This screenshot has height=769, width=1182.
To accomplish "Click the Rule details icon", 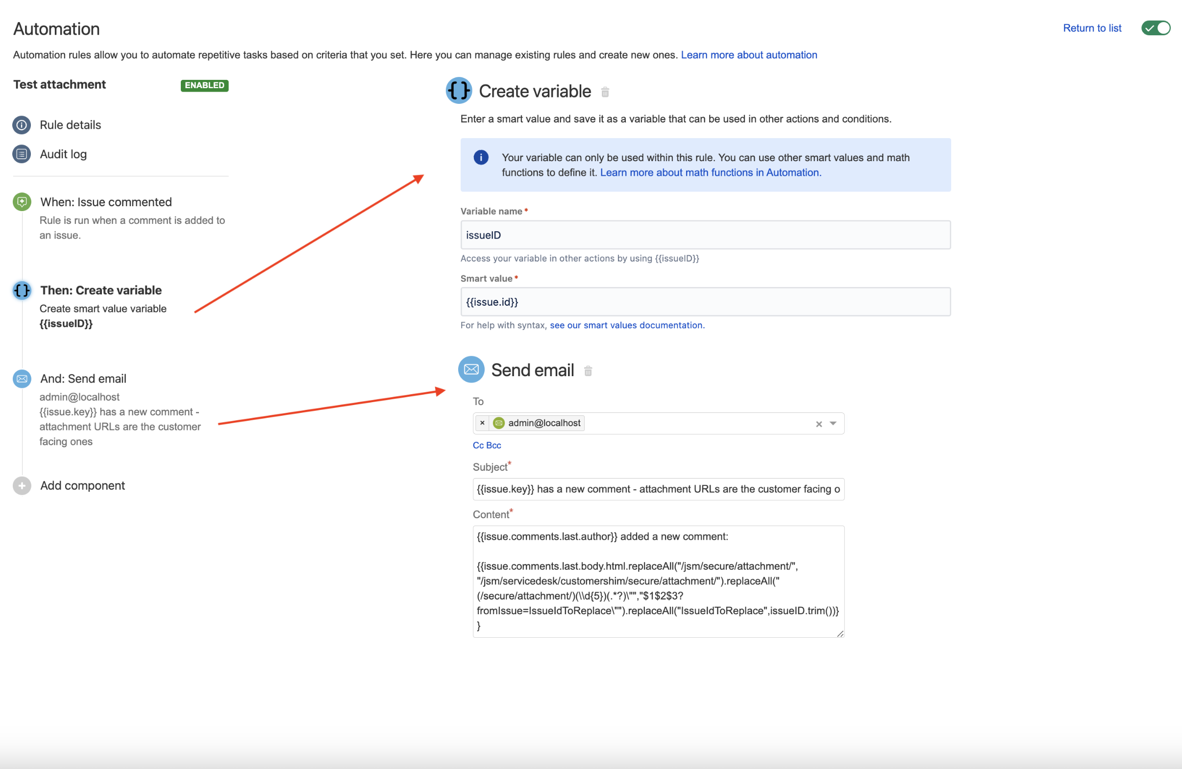I will click(22, 125).
